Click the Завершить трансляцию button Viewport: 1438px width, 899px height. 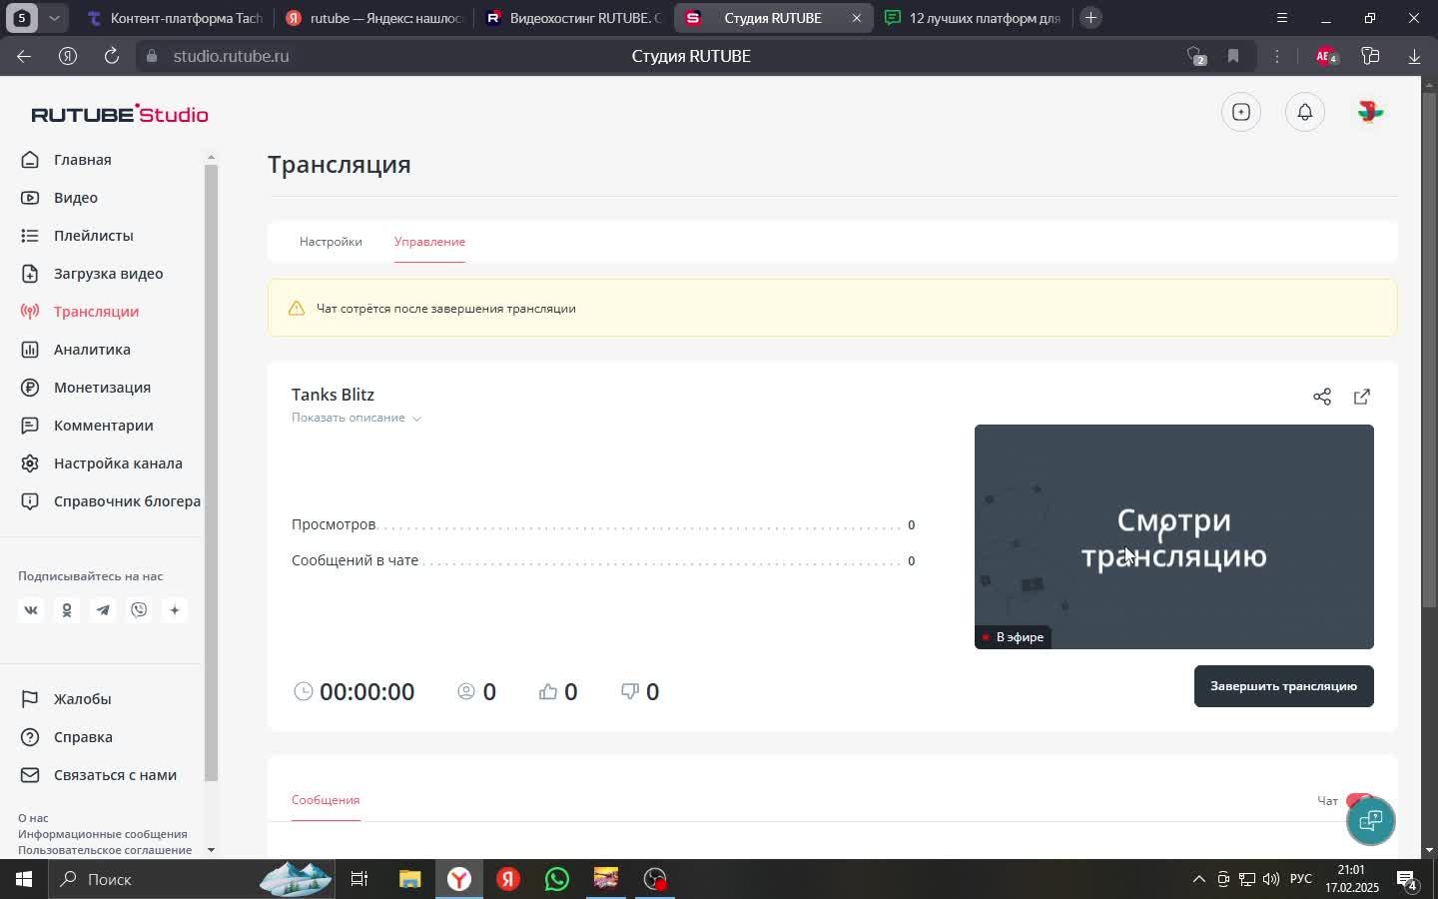[x=1284, y=686]
